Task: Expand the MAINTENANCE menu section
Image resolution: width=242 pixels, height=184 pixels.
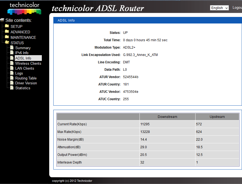Action: 23,37
